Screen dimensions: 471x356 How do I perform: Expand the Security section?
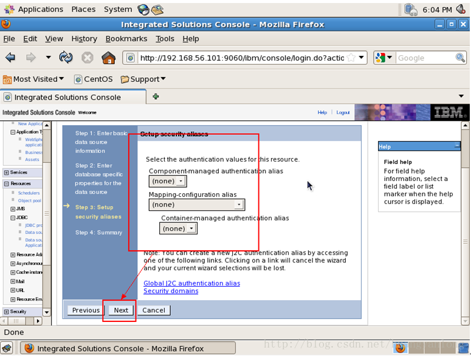[x=6, y=312]
